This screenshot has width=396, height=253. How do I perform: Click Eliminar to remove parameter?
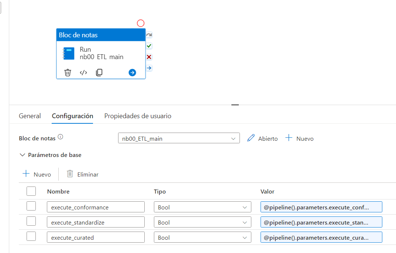click(83, 174)
